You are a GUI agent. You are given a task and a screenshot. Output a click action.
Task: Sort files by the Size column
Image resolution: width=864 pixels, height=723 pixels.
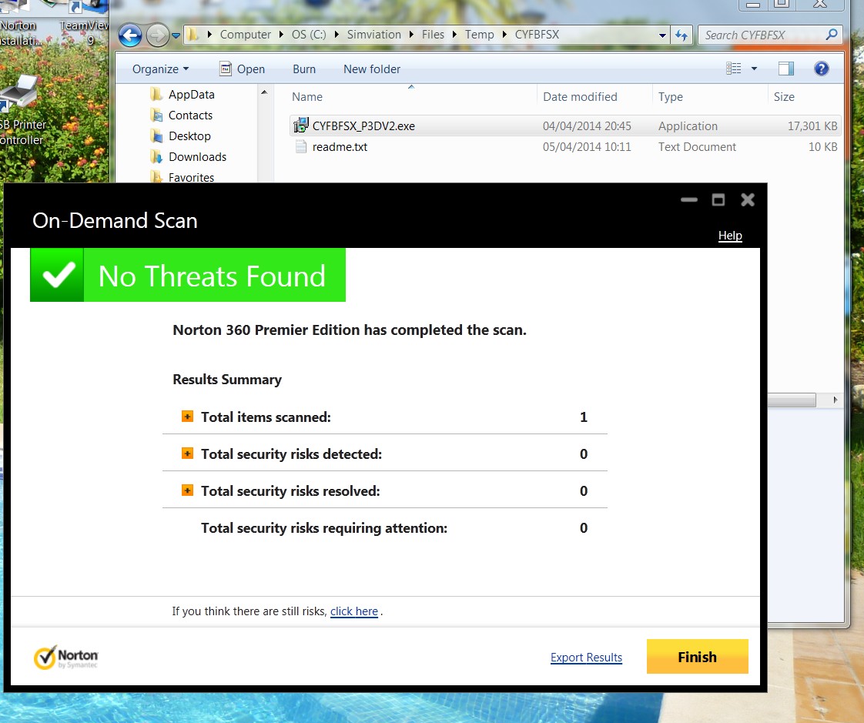tap(784, 97)
